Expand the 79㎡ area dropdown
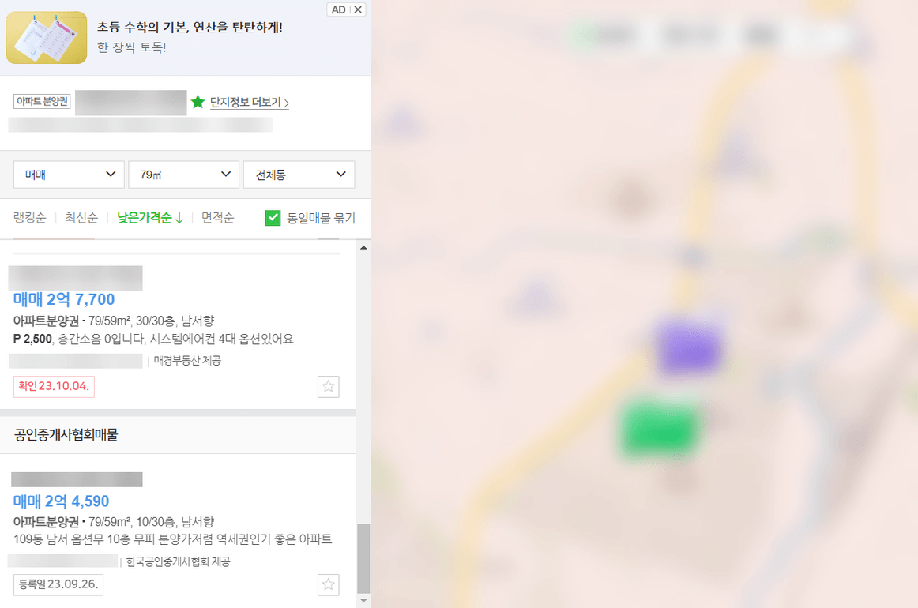 point(184,175)
